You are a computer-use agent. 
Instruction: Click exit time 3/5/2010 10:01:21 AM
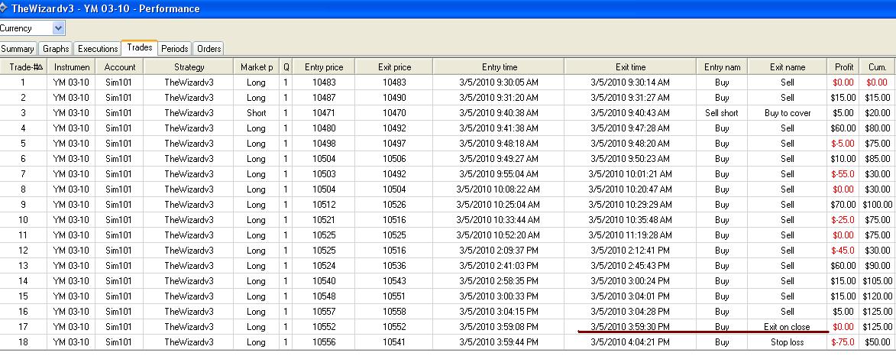630,173
